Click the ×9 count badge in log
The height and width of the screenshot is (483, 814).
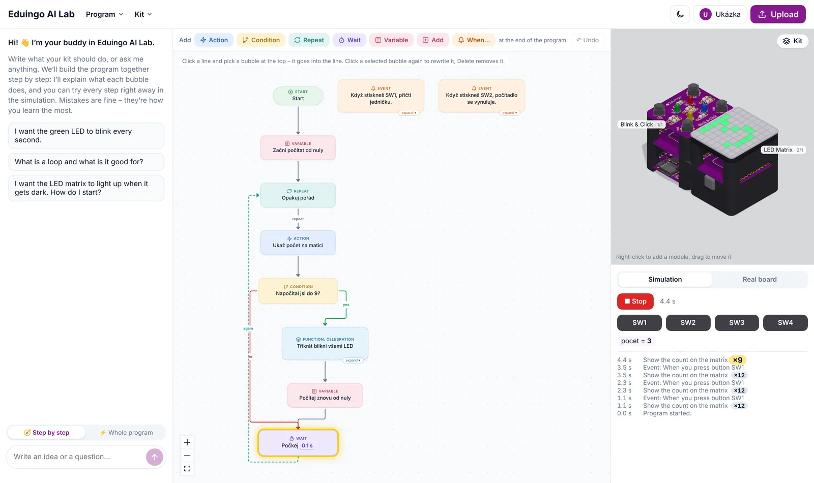coord(737,360)
